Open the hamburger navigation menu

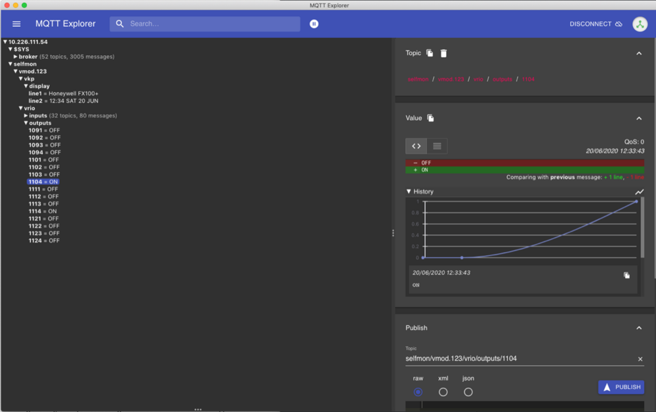coord(16,24)
